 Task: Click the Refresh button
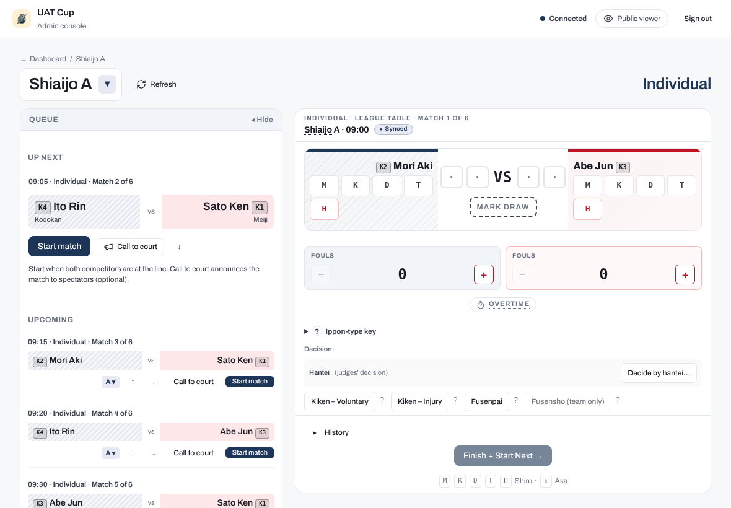coord(156,84)
